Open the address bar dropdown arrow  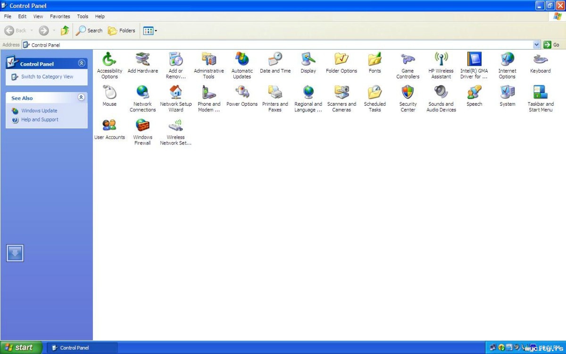click(536, 45)
